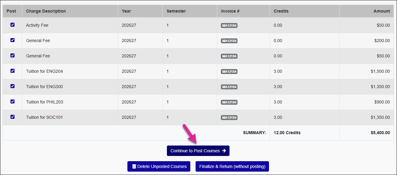Open invoice badge MA12184 in SOC101 row

coord(229,118)
